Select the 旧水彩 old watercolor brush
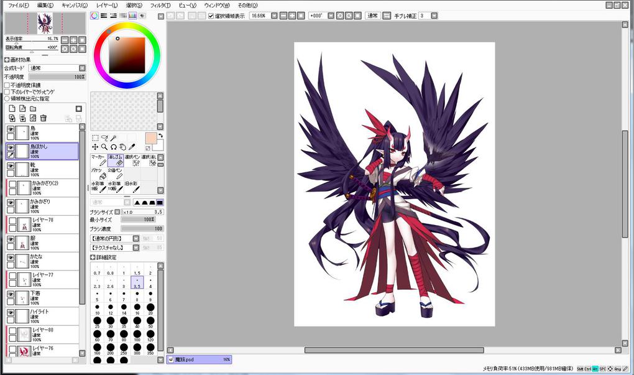Screen dimensions: 634x375 click(x=132, y=187)
